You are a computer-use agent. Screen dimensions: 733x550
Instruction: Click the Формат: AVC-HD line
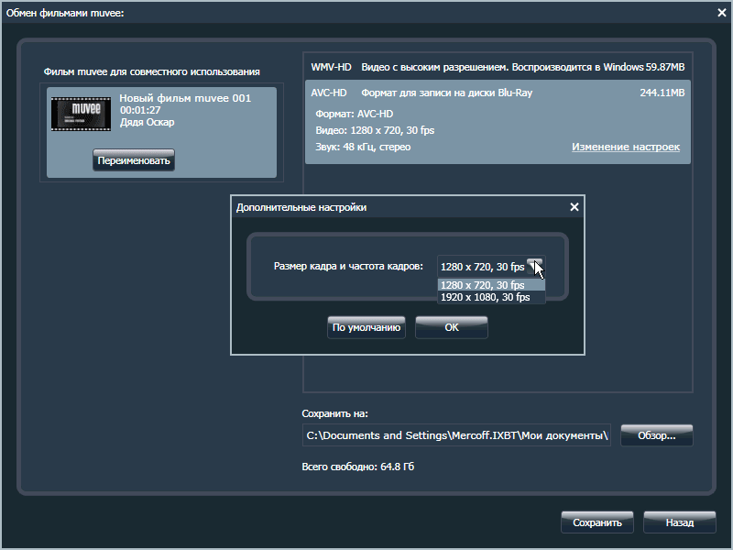coord(355,114)
